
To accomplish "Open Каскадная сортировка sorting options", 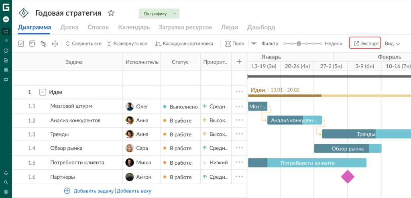I will click(184, 44).
